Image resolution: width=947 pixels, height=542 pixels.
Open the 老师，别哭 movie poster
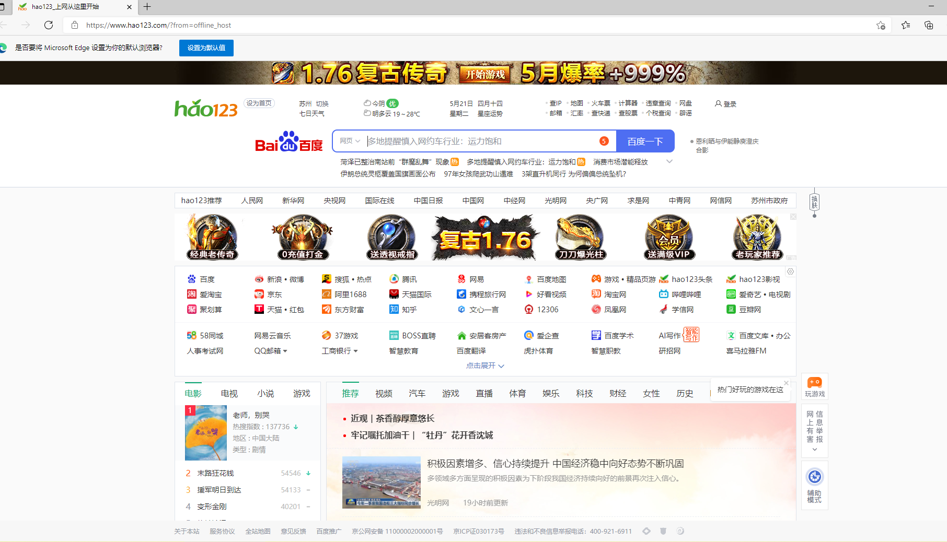pos(206,433)
